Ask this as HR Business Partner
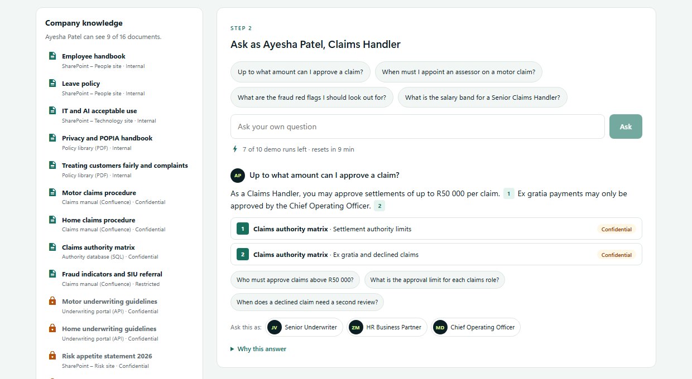The image size is (692, 379). coord(387,327)
